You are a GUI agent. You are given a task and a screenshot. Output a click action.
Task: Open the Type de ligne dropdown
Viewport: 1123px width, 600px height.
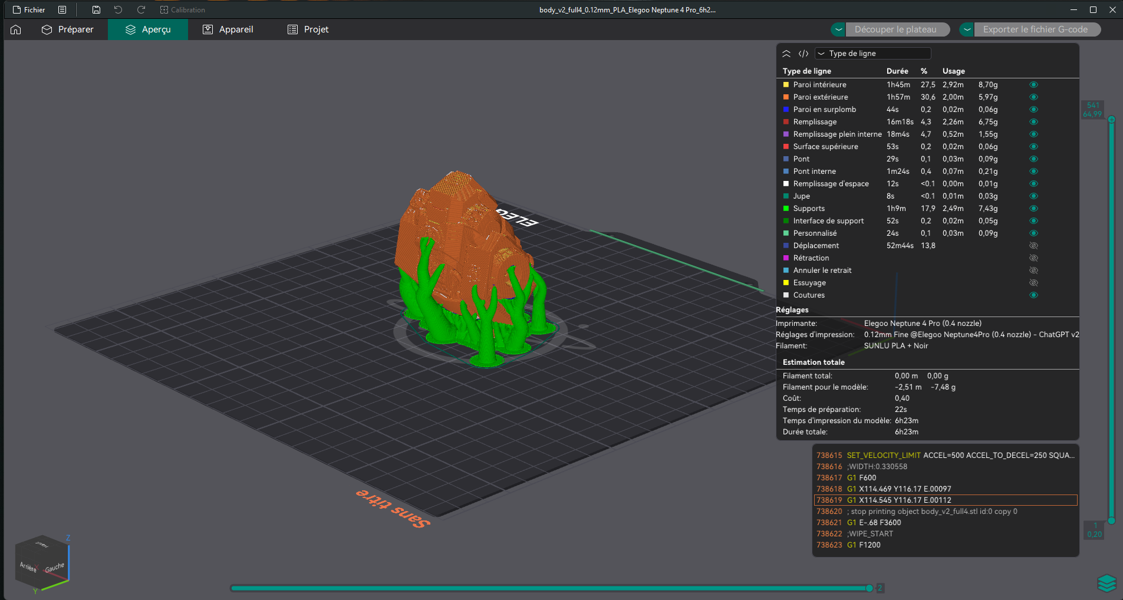[x=872, y=54]
